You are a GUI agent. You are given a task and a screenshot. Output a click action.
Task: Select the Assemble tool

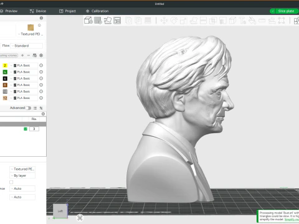[272, 21]
